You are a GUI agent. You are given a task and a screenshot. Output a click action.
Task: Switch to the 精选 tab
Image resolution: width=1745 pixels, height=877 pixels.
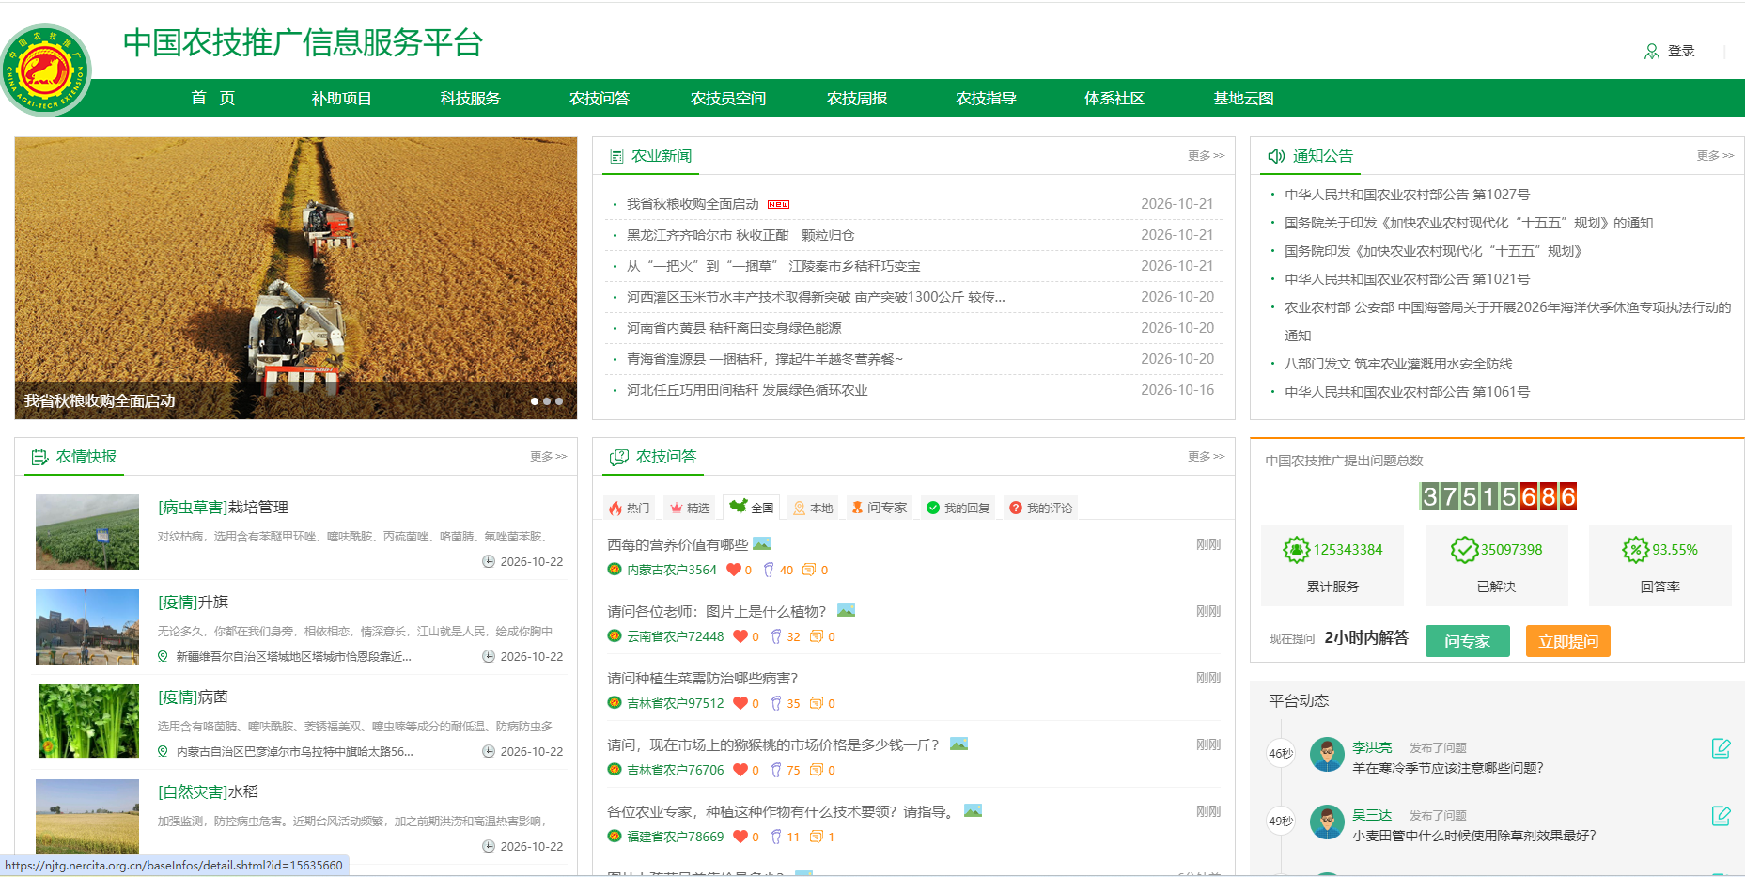click(689, 508)
